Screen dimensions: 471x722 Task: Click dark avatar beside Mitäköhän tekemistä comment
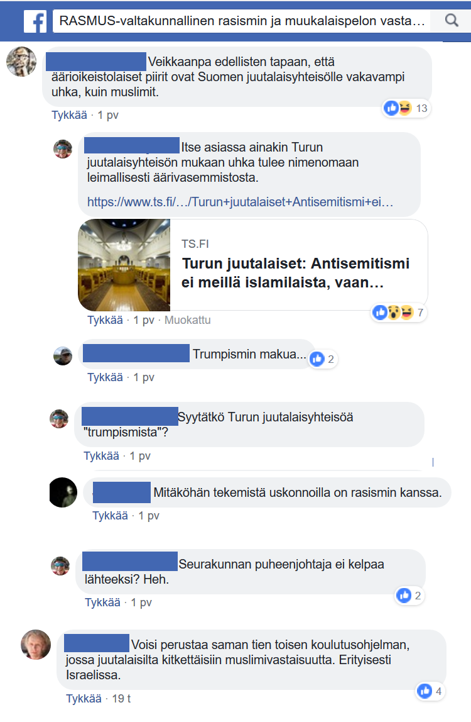63,492
